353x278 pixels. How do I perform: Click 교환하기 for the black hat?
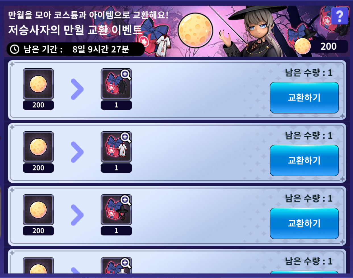[304, 224]
